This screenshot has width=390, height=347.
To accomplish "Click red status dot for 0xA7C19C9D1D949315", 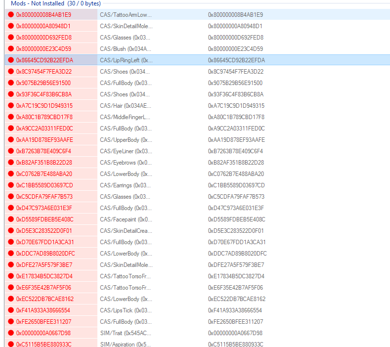I will pyautogui.click(x=11, y=105).
